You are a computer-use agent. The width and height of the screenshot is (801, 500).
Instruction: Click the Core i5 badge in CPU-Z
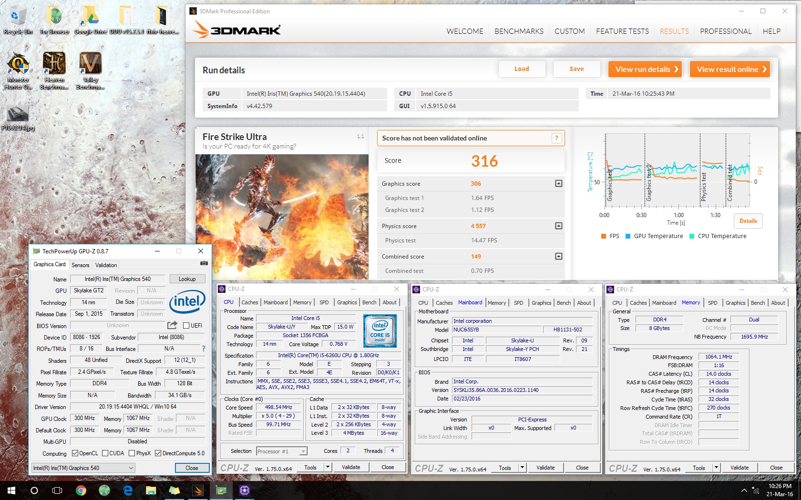tap(380, 330)
